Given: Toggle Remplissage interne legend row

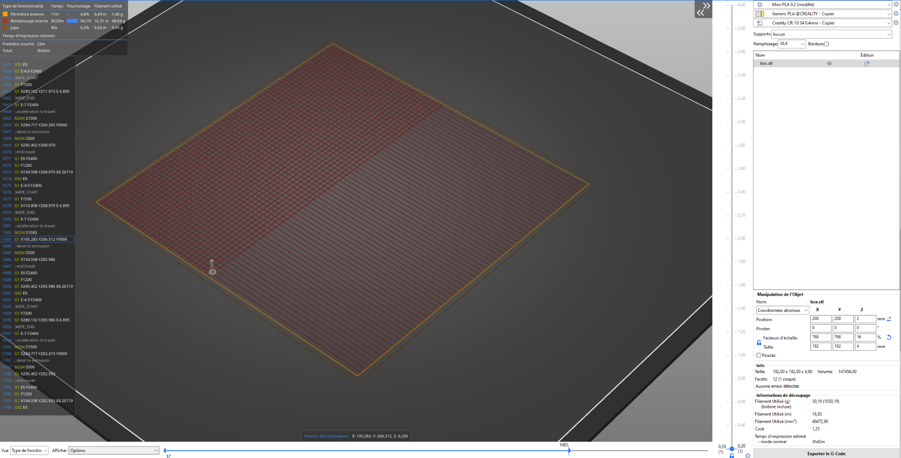Looking at the screenshot, I should click(x=64, y=21).
